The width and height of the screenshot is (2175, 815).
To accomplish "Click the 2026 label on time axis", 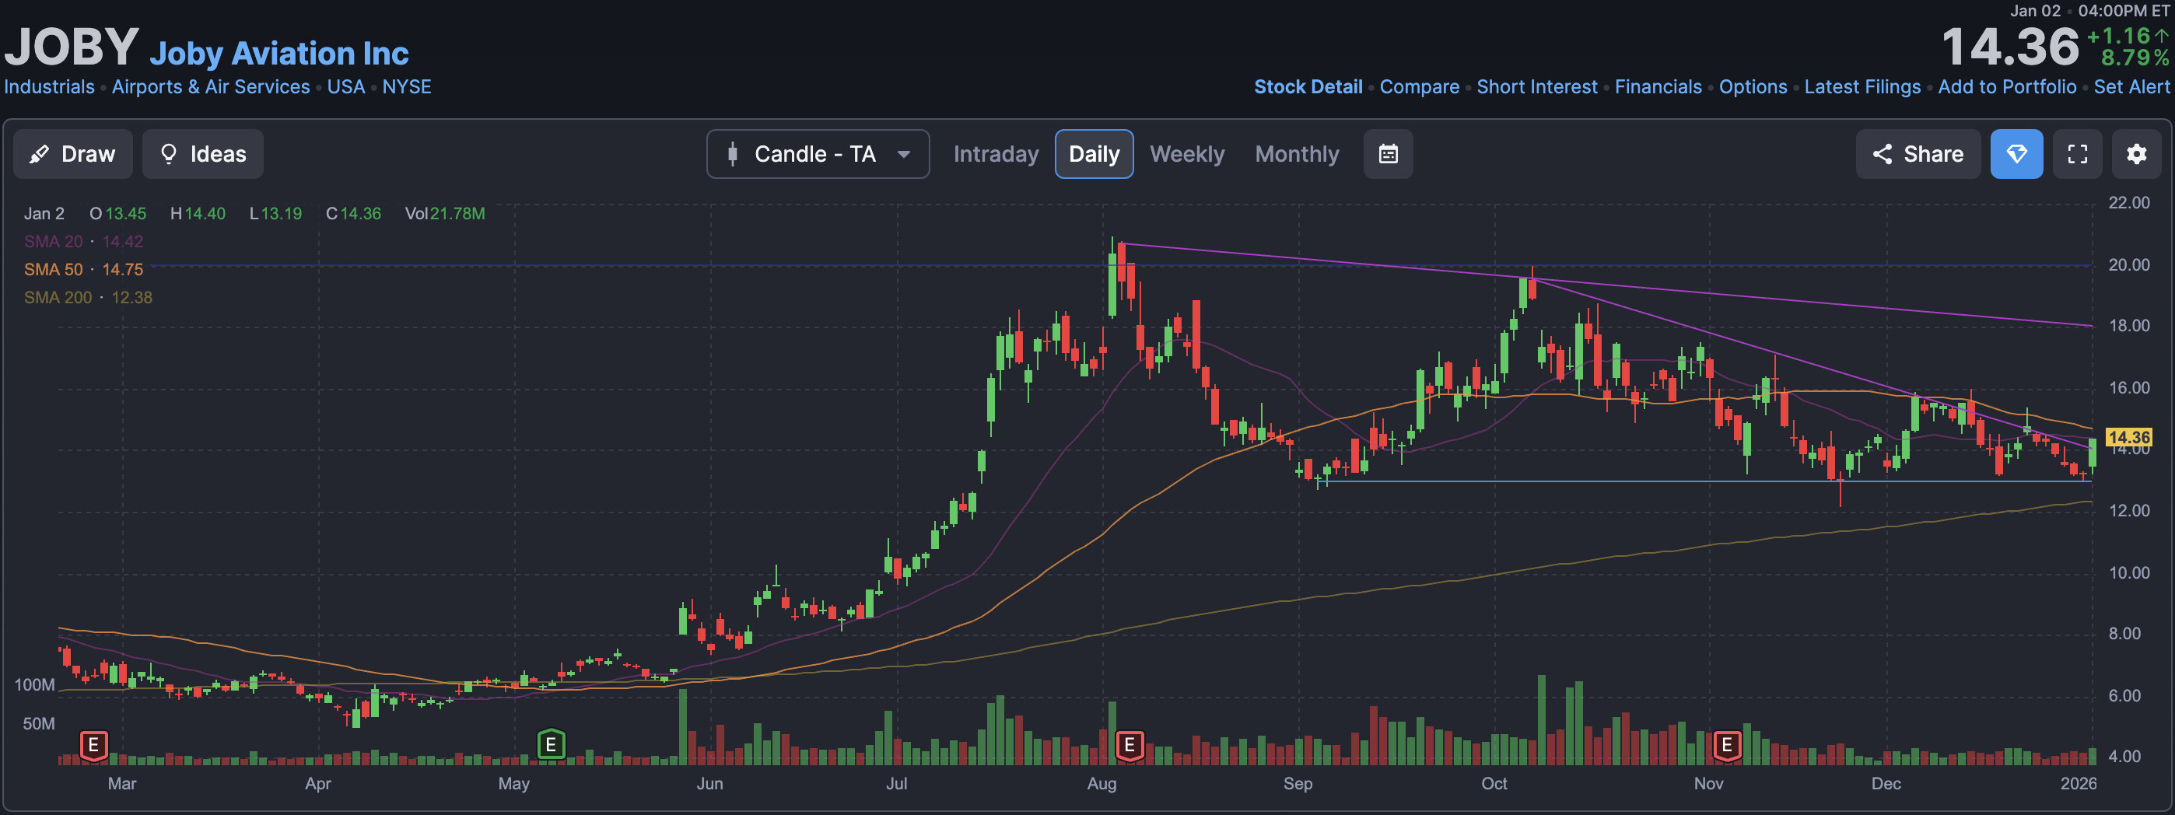I will tap(2078, 783).
